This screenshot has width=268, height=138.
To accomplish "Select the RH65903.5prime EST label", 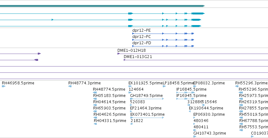I will click(109, 108).
